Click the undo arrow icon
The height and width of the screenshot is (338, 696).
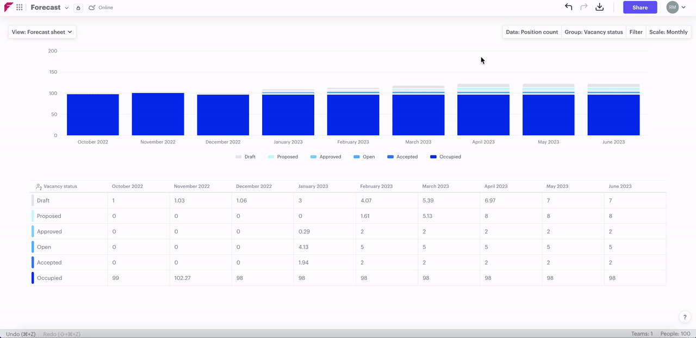[x=569, y=7]
